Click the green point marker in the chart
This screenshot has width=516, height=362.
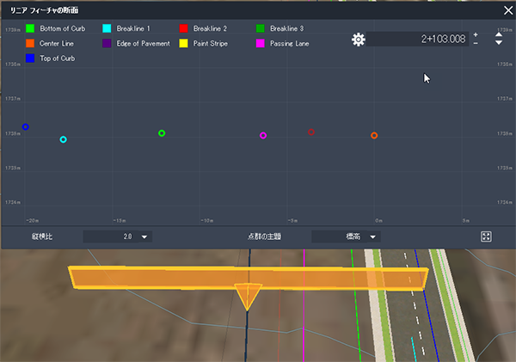(x=162, y=133)
